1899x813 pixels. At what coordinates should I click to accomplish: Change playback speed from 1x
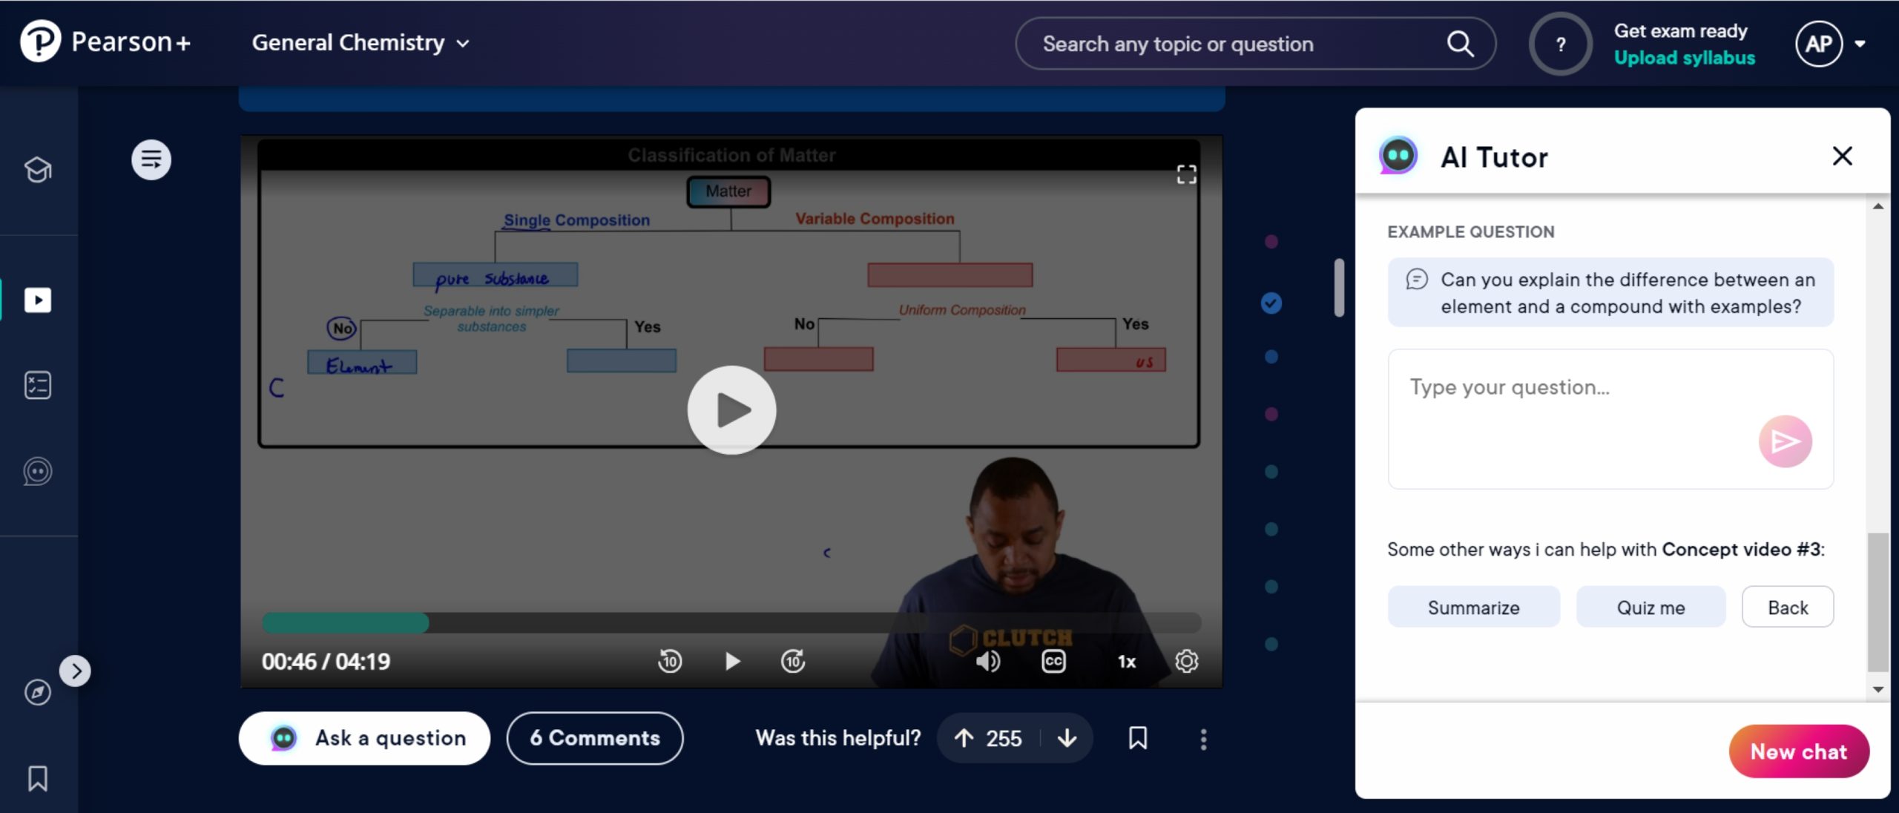click(1126, 661)
